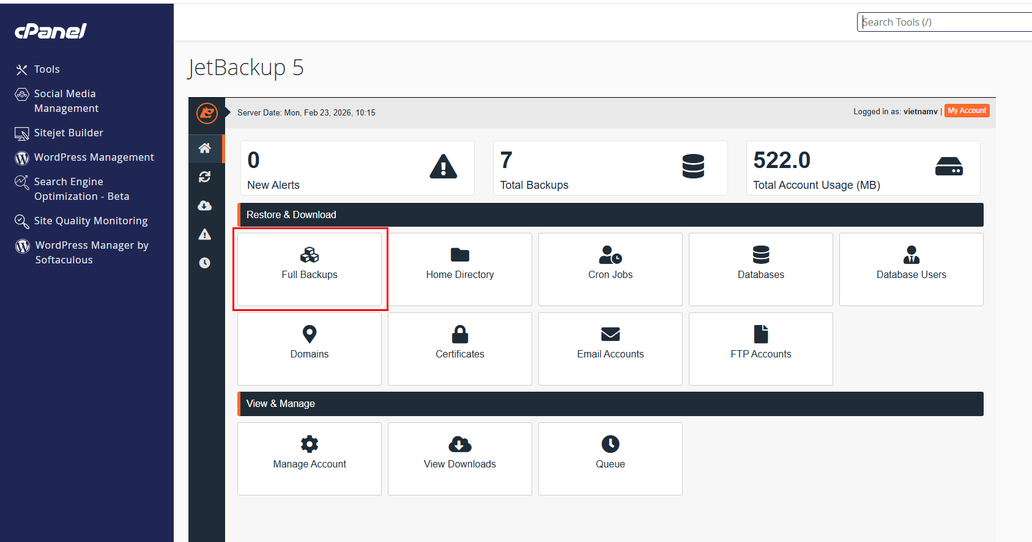
Task: Open Databases tile
Action: (x=761, y=269)
